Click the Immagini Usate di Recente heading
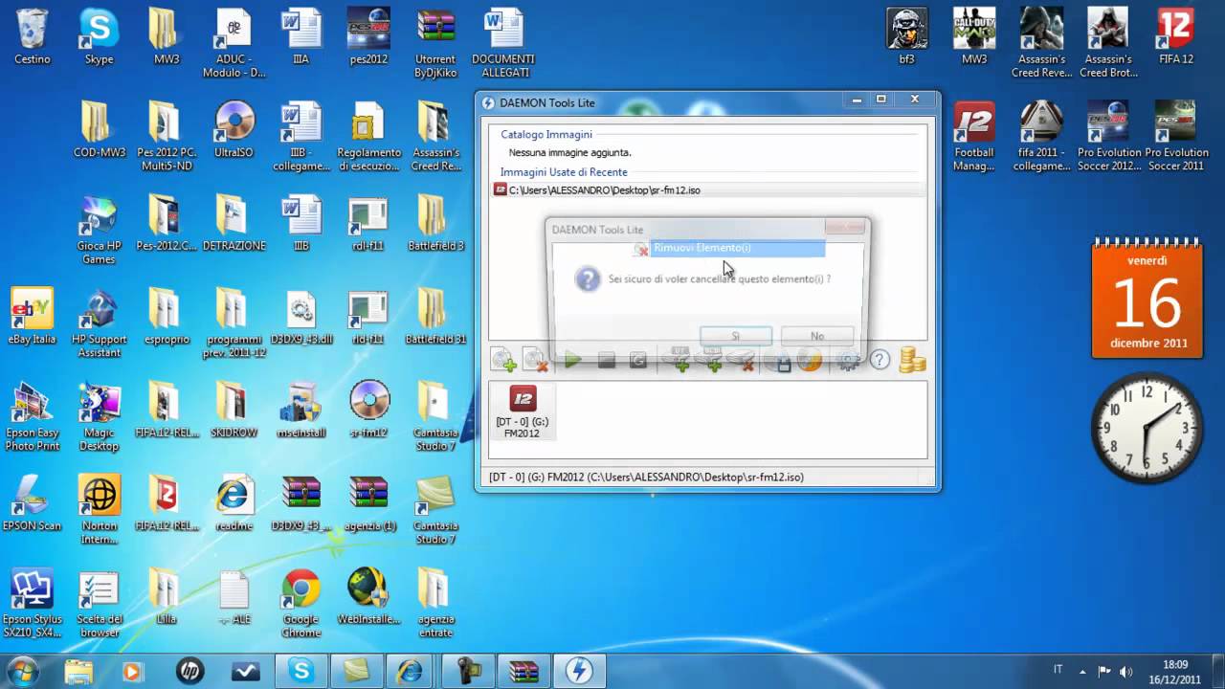1225x689 pixels. [564, 172]
